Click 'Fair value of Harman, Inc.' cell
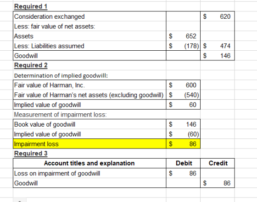Viewport: 257px width, 202px height. point(89,85)
